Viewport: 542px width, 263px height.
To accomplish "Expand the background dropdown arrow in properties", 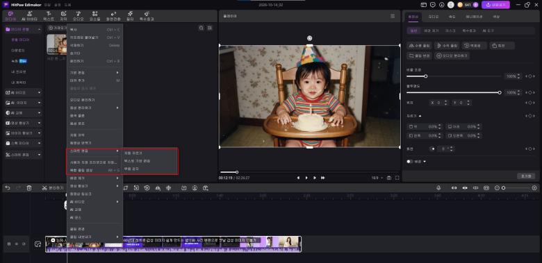I will click(425, 161).
